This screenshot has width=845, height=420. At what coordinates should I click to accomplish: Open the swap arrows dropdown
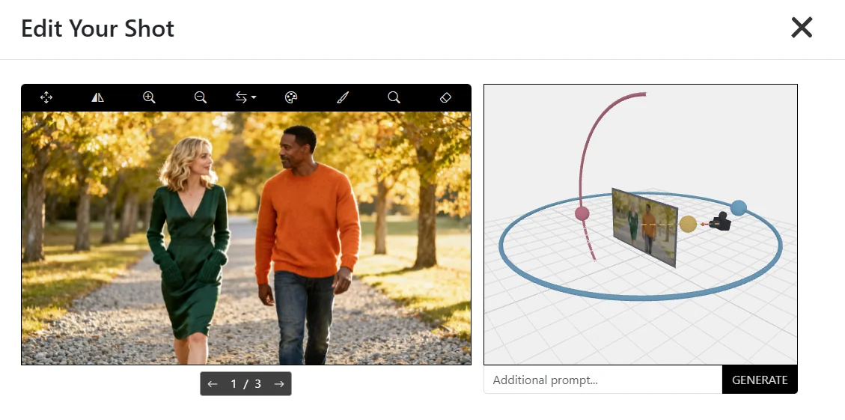click(245, 97)
